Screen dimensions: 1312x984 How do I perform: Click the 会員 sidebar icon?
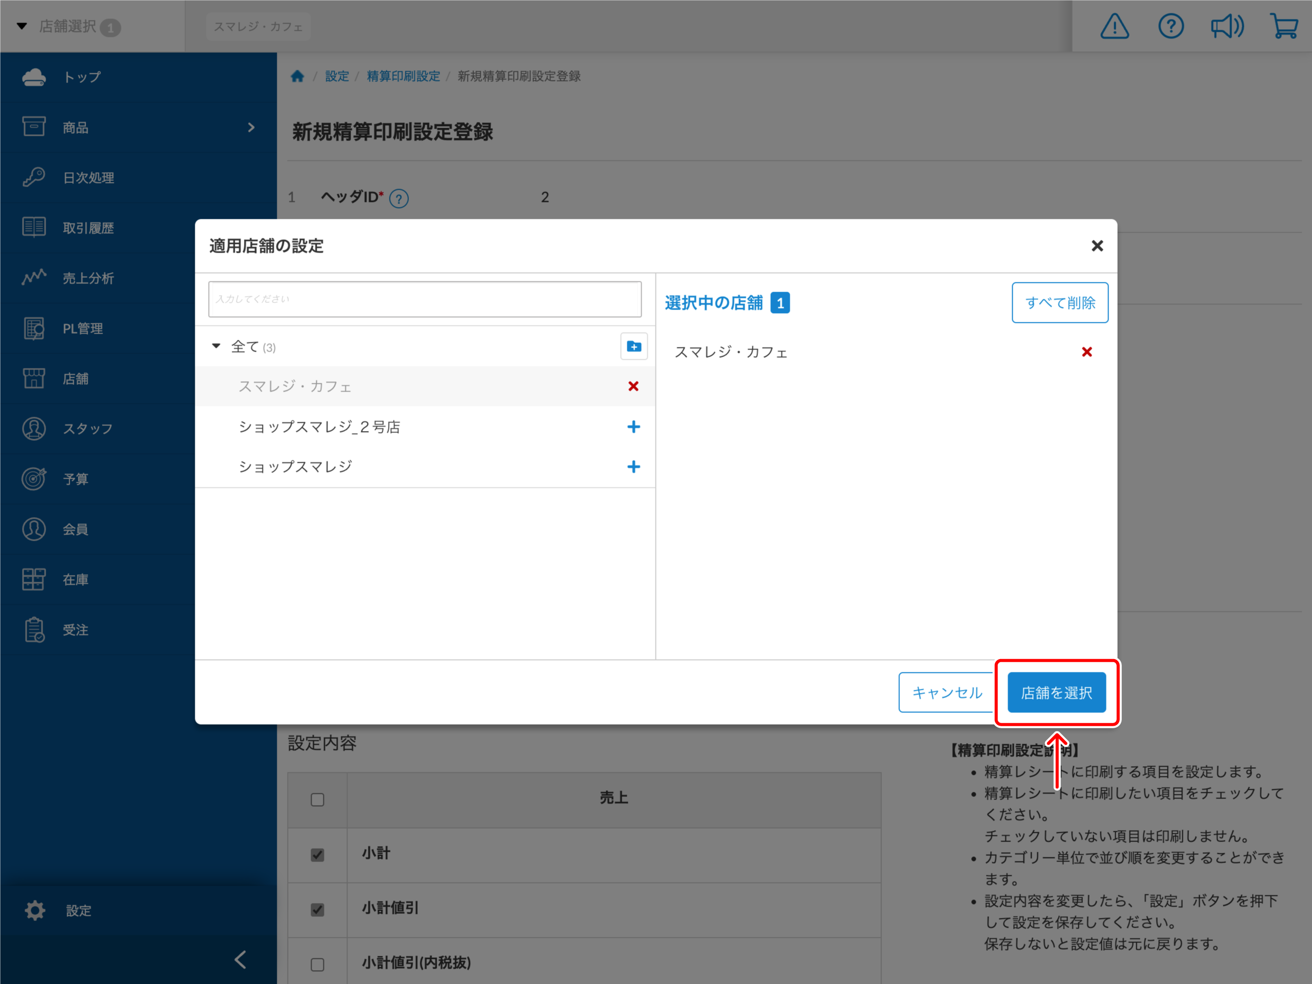(34, 528)
